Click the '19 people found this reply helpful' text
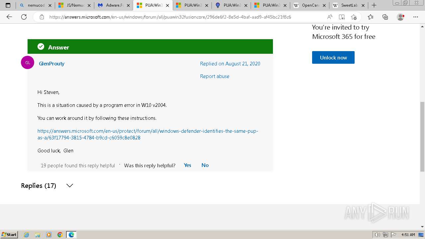This screenshot has width=425, height=239. (x=78, y=166)
